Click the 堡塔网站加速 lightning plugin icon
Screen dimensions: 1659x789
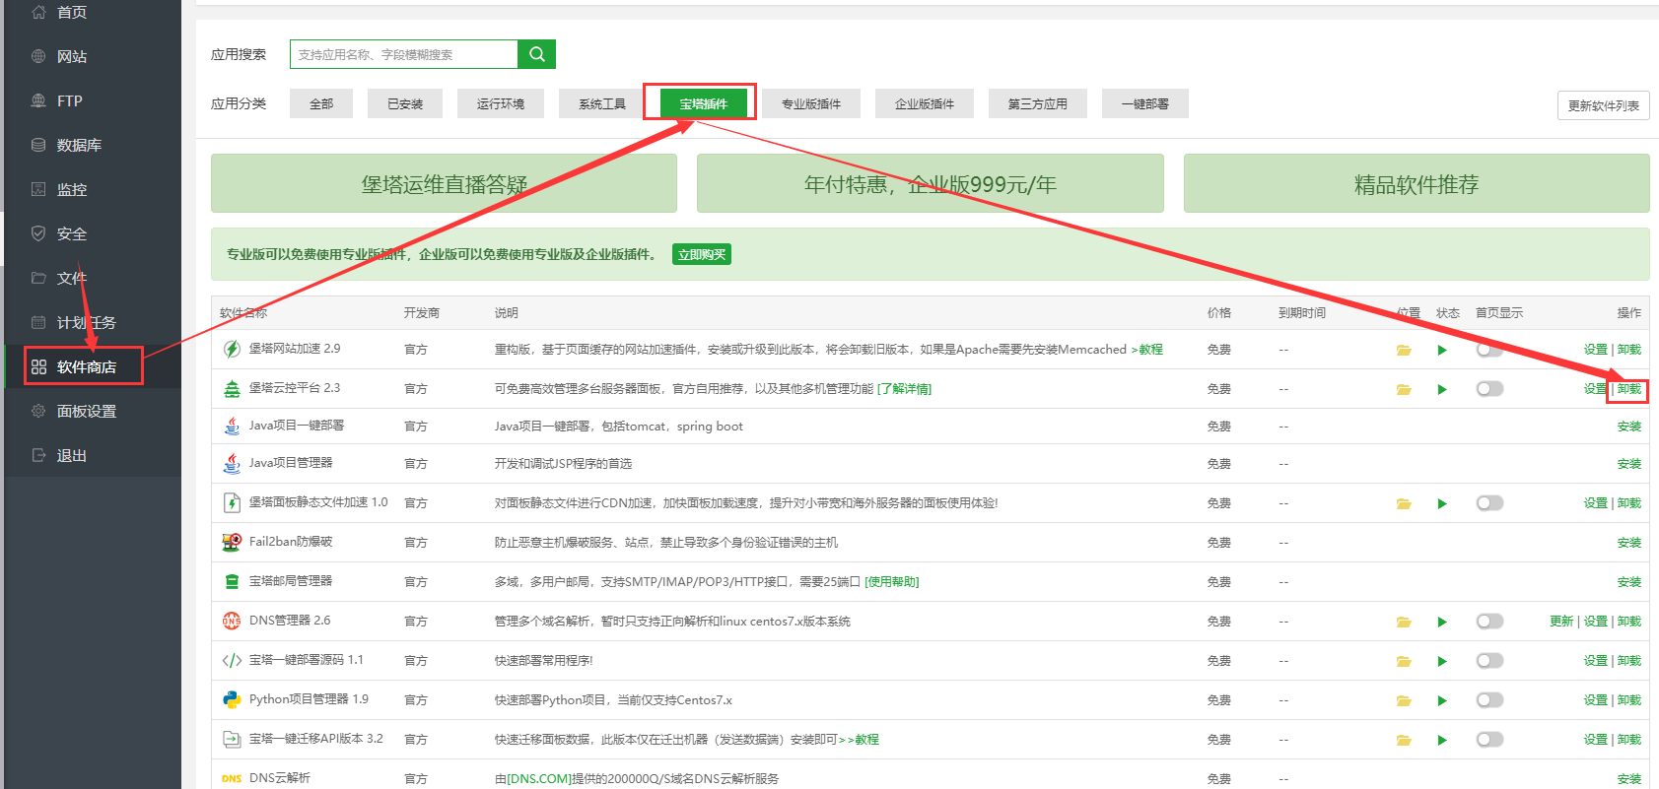232,349
